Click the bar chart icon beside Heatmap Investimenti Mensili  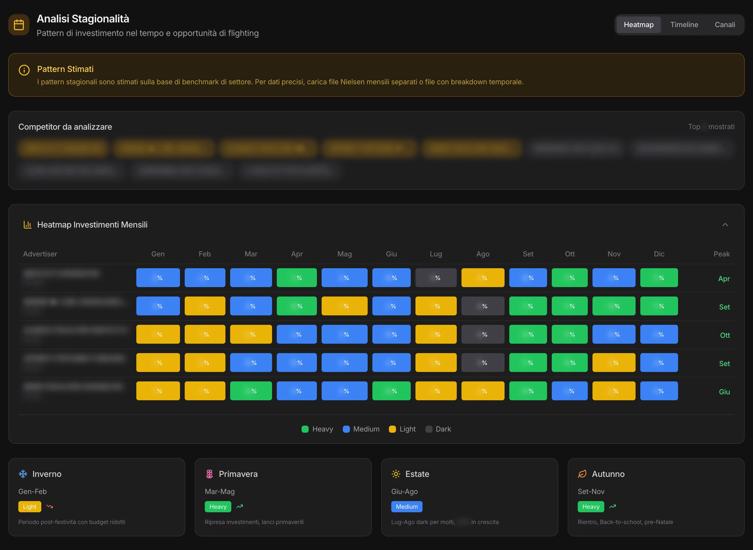[x=27, y=225]
